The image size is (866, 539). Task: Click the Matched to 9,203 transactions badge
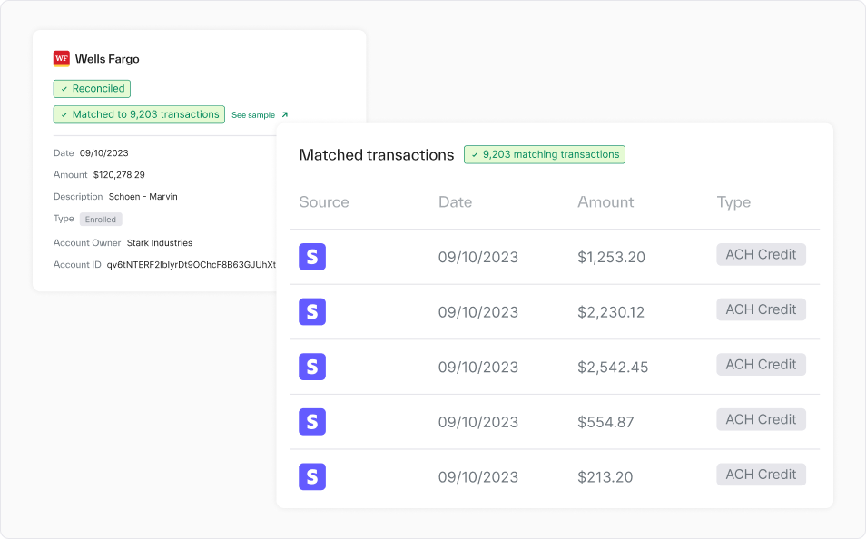(x=139, y=114)
